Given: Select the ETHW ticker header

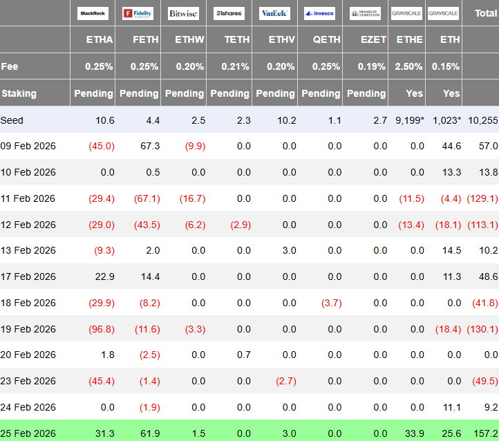Looking at the screenshot, I should (x=189, y=39).
